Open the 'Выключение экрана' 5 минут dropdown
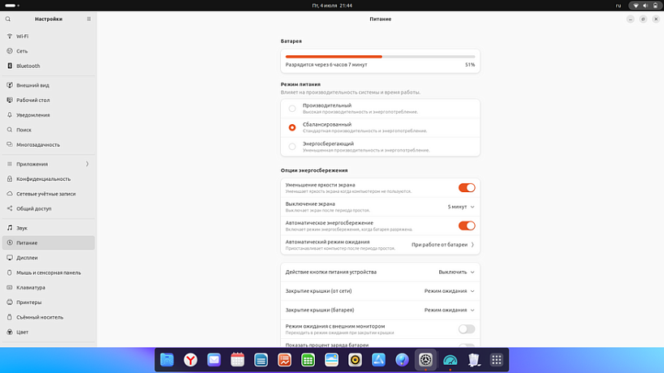The height and width of the screenshot is (373, 664). pyautogui.click(x=461, y=207)
